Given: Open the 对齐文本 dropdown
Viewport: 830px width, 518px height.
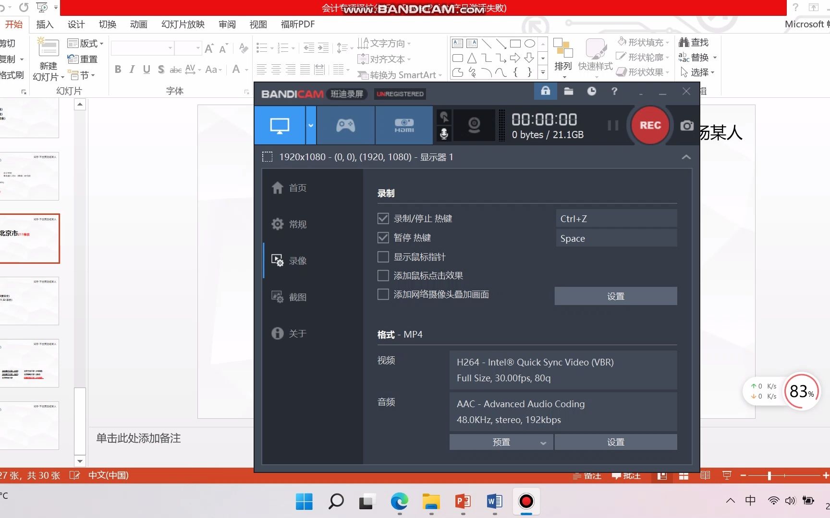Looking at the screenshot, I should click(x=384, y=59).
